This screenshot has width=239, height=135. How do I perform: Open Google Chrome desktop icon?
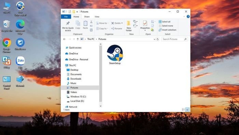[6, 46]
